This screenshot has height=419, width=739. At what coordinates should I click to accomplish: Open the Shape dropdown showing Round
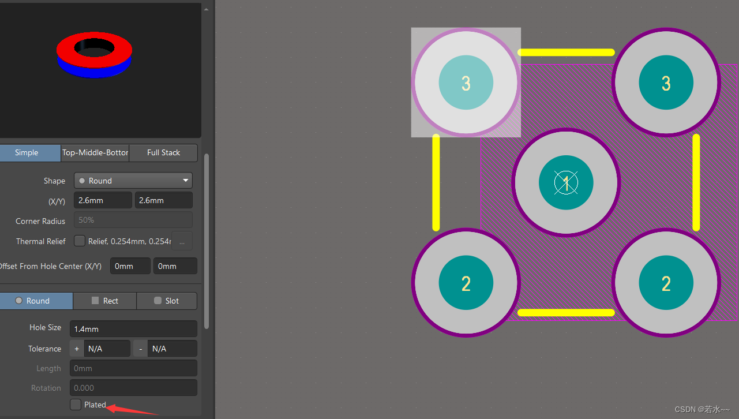coord(133,180)
